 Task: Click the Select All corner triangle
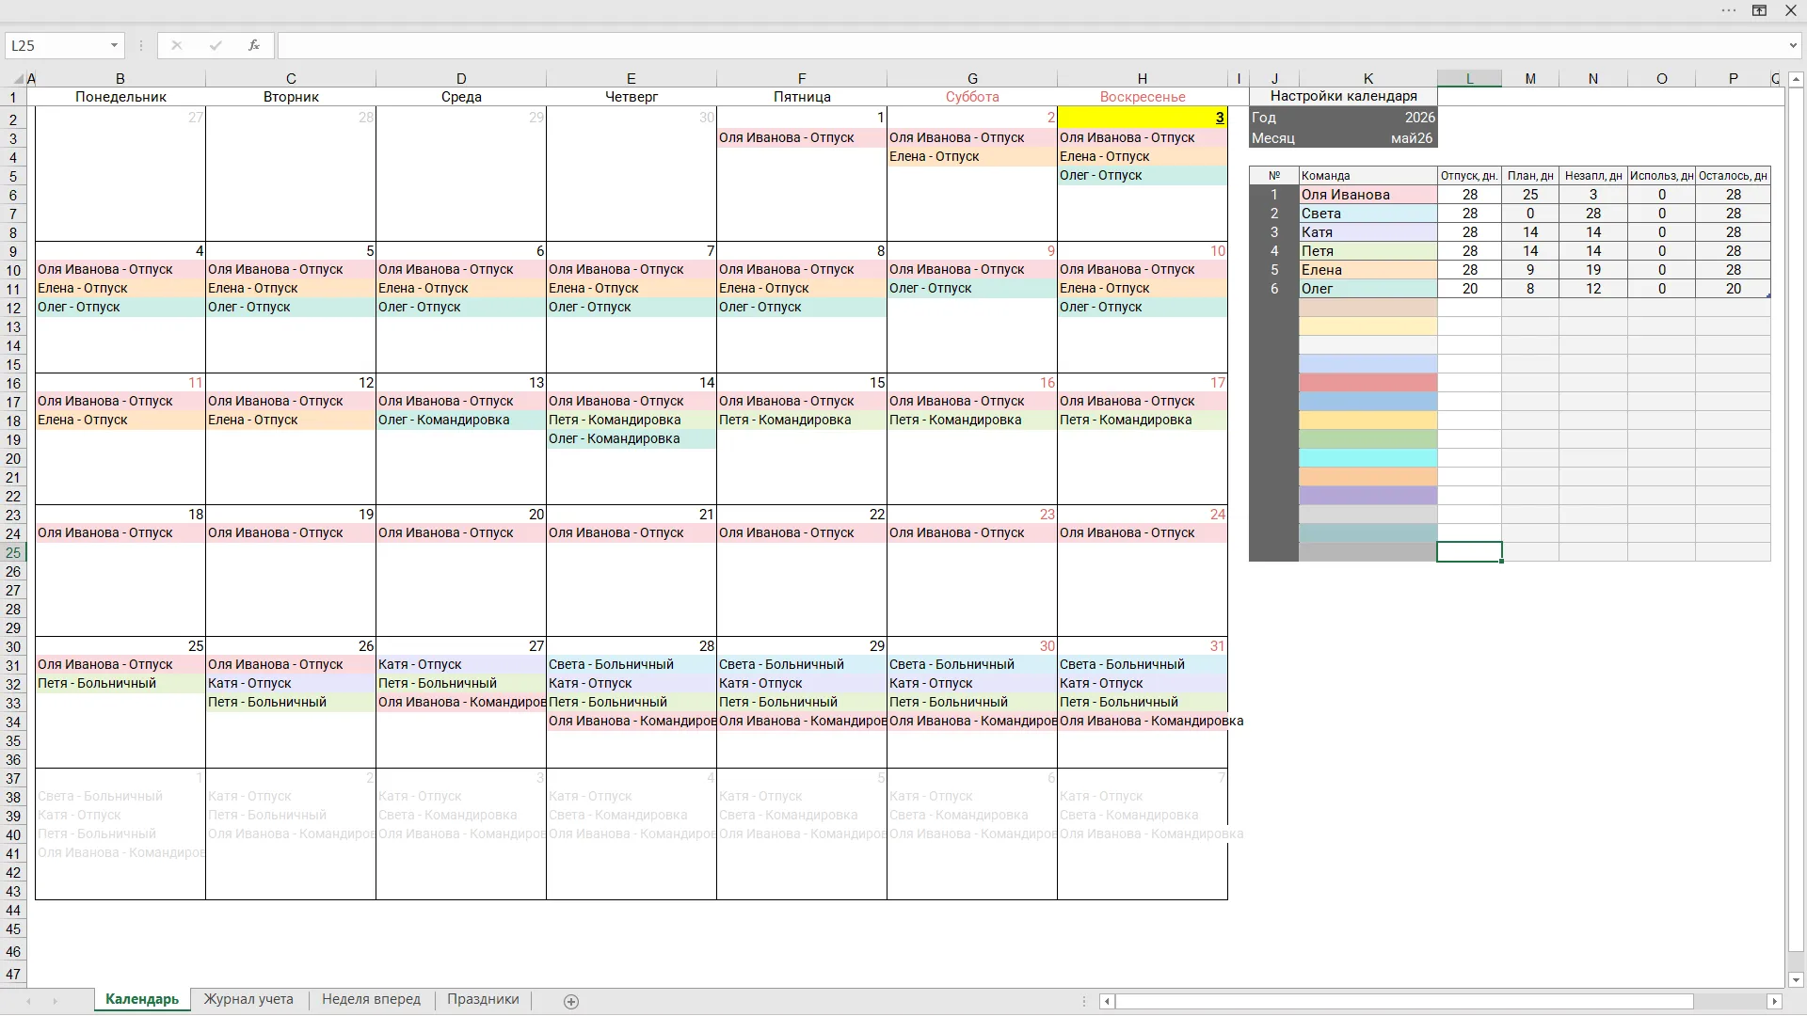tap(18, 79)
